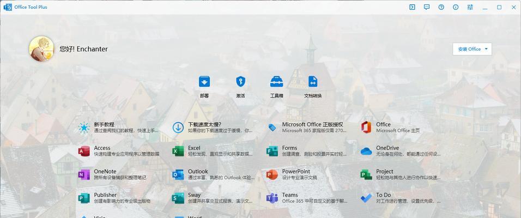Click the Publisher title text
This screenshot has width=521, height=218.
click(105, 195)
